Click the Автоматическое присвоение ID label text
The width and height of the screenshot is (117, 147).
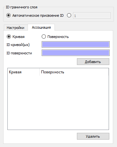[38, 15]
